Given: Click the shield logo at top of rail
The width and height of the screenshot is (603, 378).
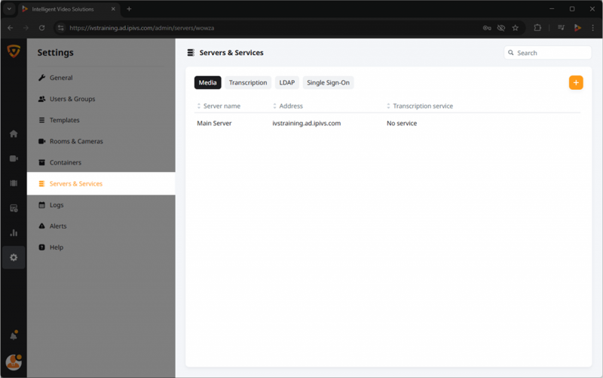Looking at the screenshot, I should tap(14, 51).
